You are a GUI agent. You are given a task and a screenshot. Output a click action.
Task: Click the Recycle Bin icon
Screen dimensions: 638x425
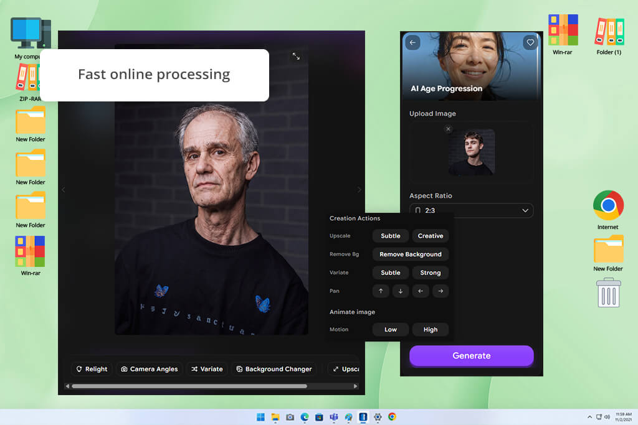point(608,292)
